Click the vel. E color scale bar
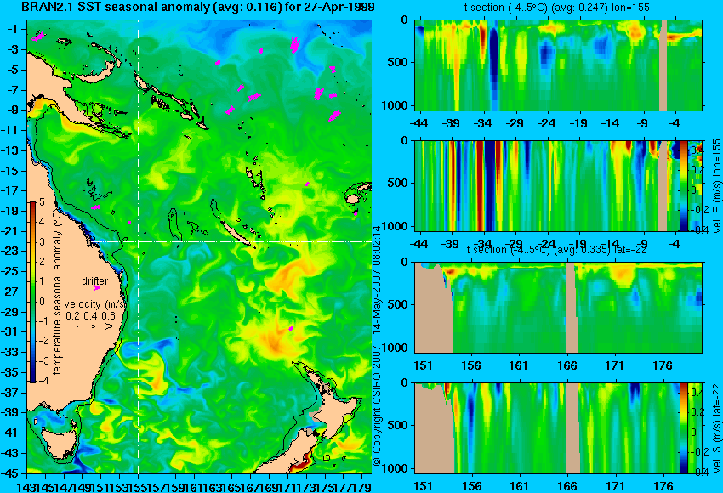 (683, 185)
